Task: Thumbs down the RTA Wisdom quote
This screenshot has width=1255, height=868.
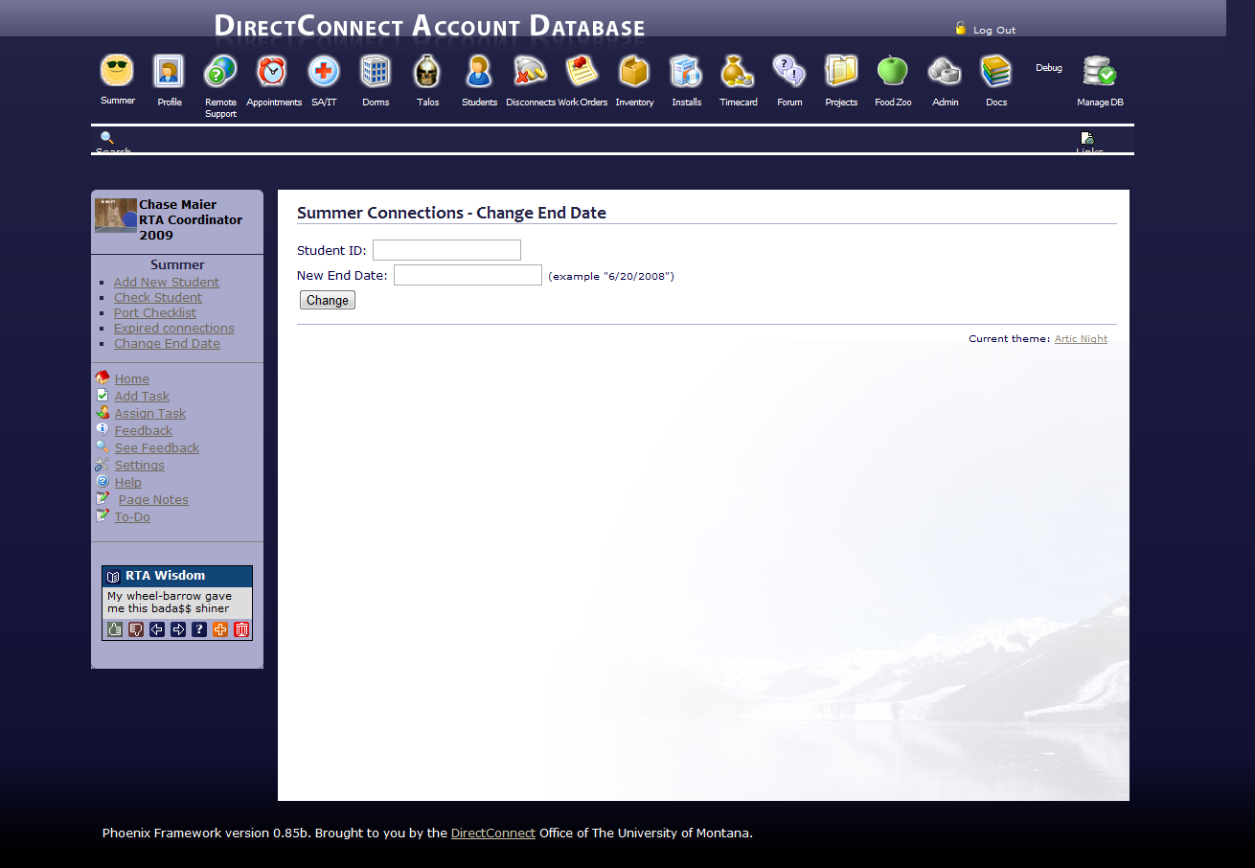Action: 136,629
